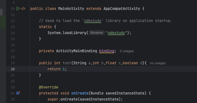
Task: Open the '3 usages' hint for binding
Action: point(127,51)
